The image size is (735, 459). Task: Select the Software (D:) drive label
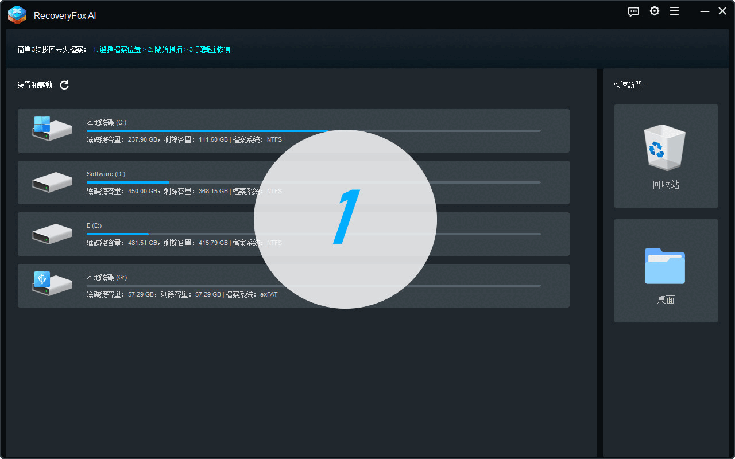click(106, 174)
